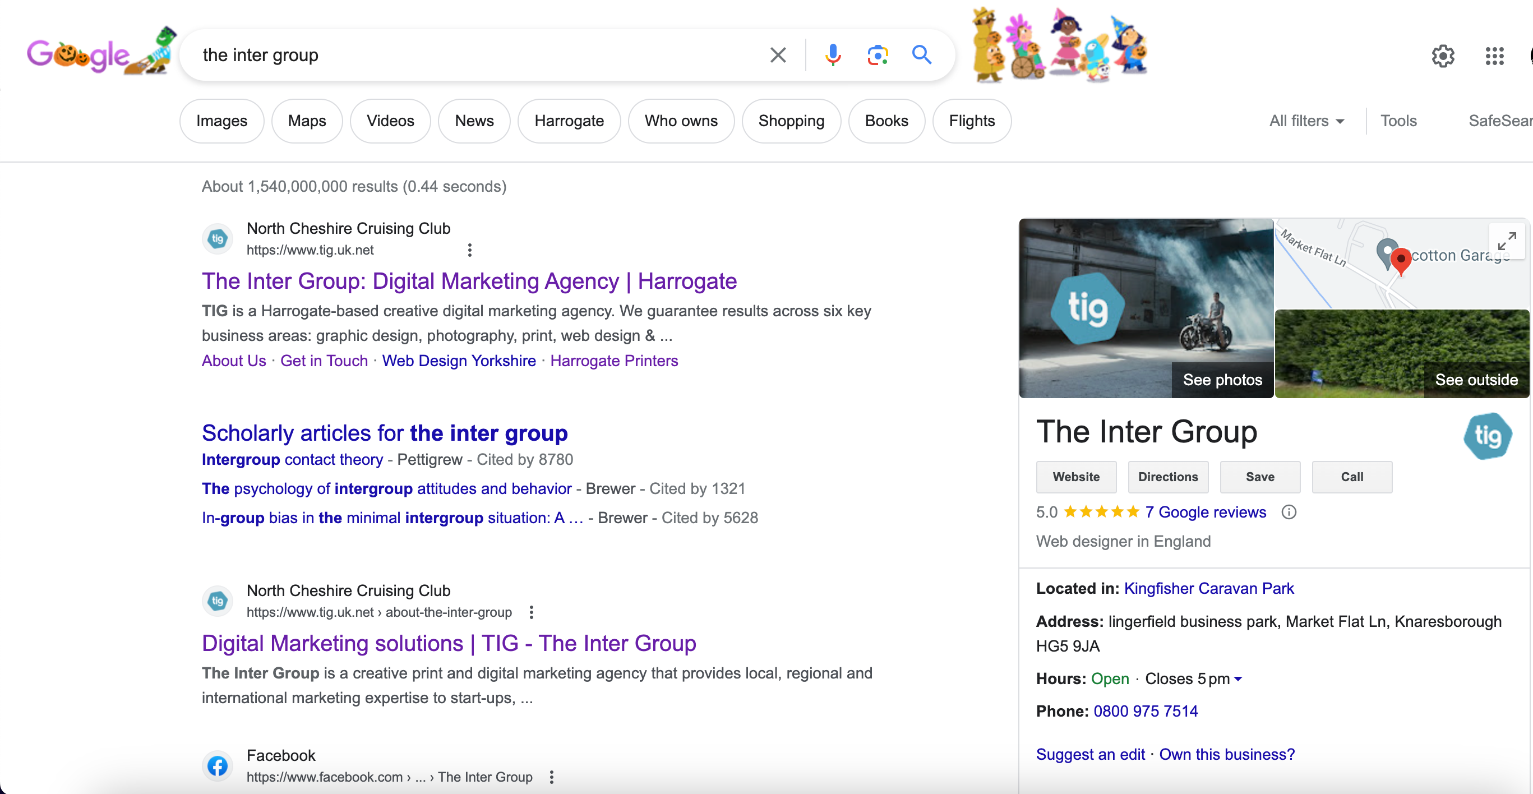Click the 'About 1,540,000,000 results' text
This screenshot has width=1533, height=794.
point(353,186)
